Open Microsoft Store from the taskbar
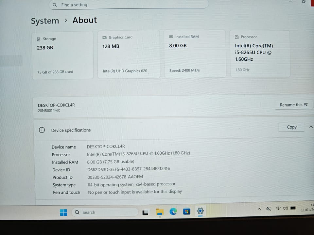The image size is (314, 235). coord(186,211)
